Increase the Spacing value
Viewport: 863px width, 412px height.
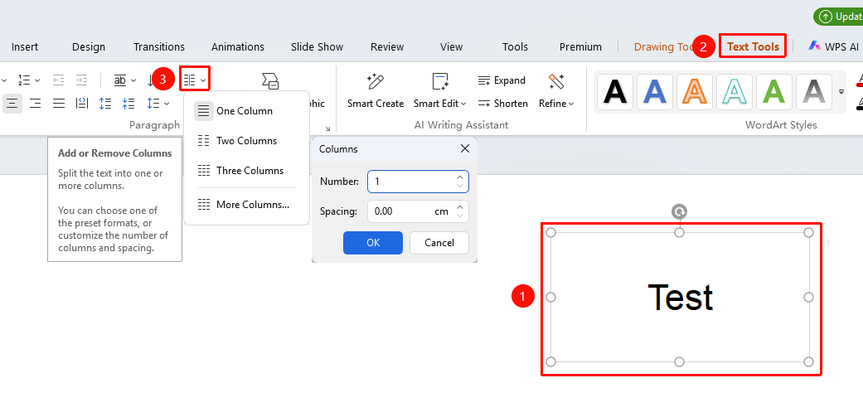coord(460,206)
